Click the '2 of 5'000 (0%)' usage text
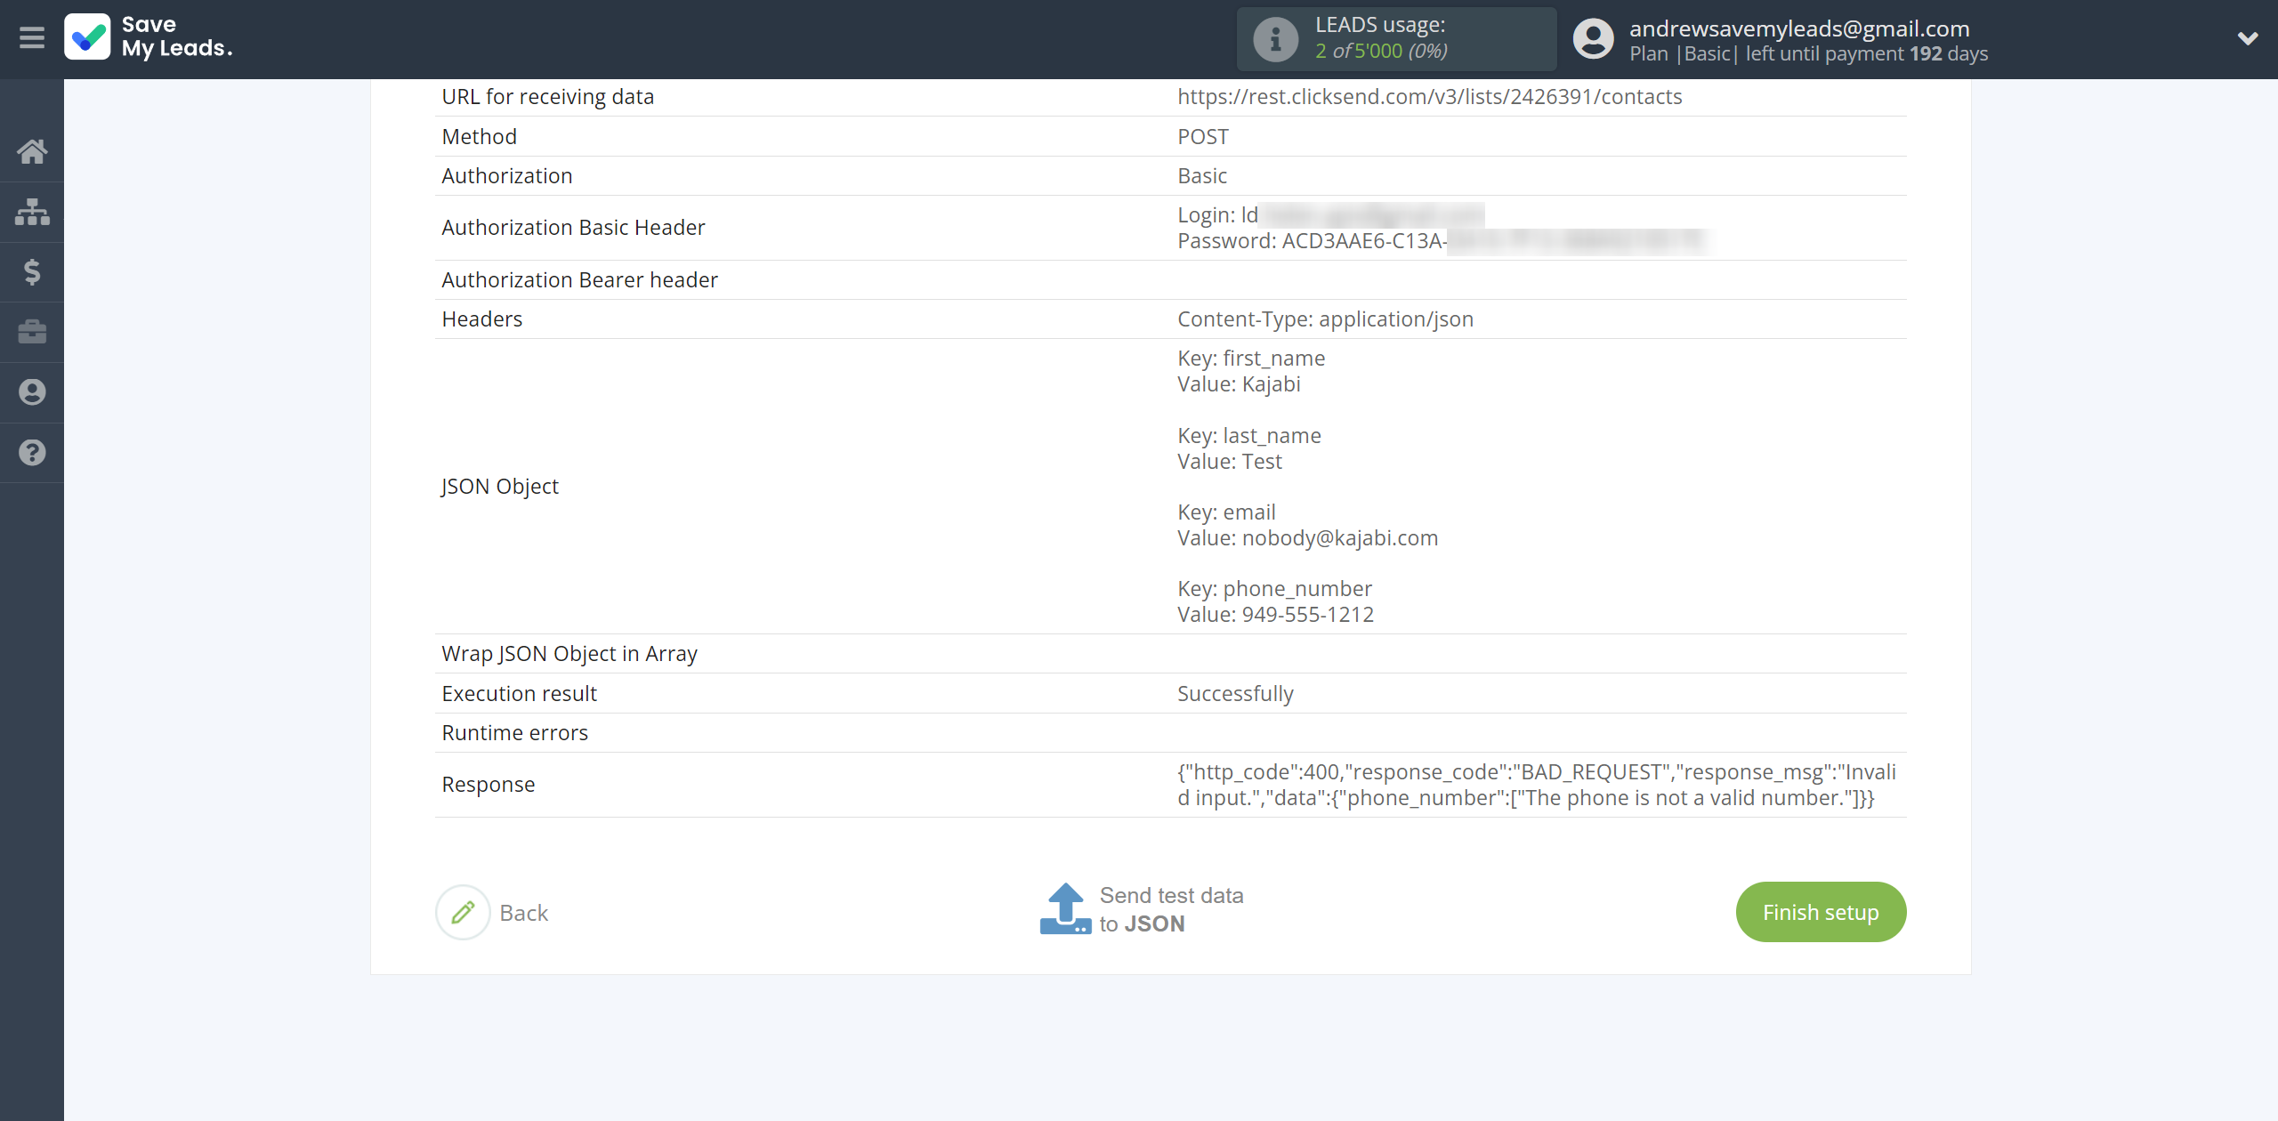 [1381, 51]
